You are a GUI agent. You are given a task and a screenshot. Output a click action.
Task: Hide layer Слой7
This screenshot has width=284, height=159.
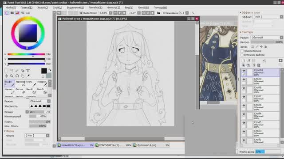pos(244,97)
